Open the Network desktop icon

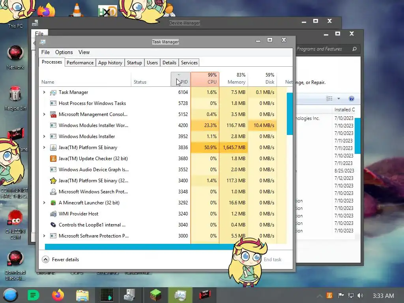(15, 57)
